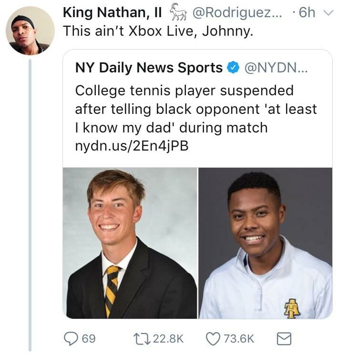Viewport: 348px width, 354px height.
Task: Click the 69 replies count
Action: point(89,339)
